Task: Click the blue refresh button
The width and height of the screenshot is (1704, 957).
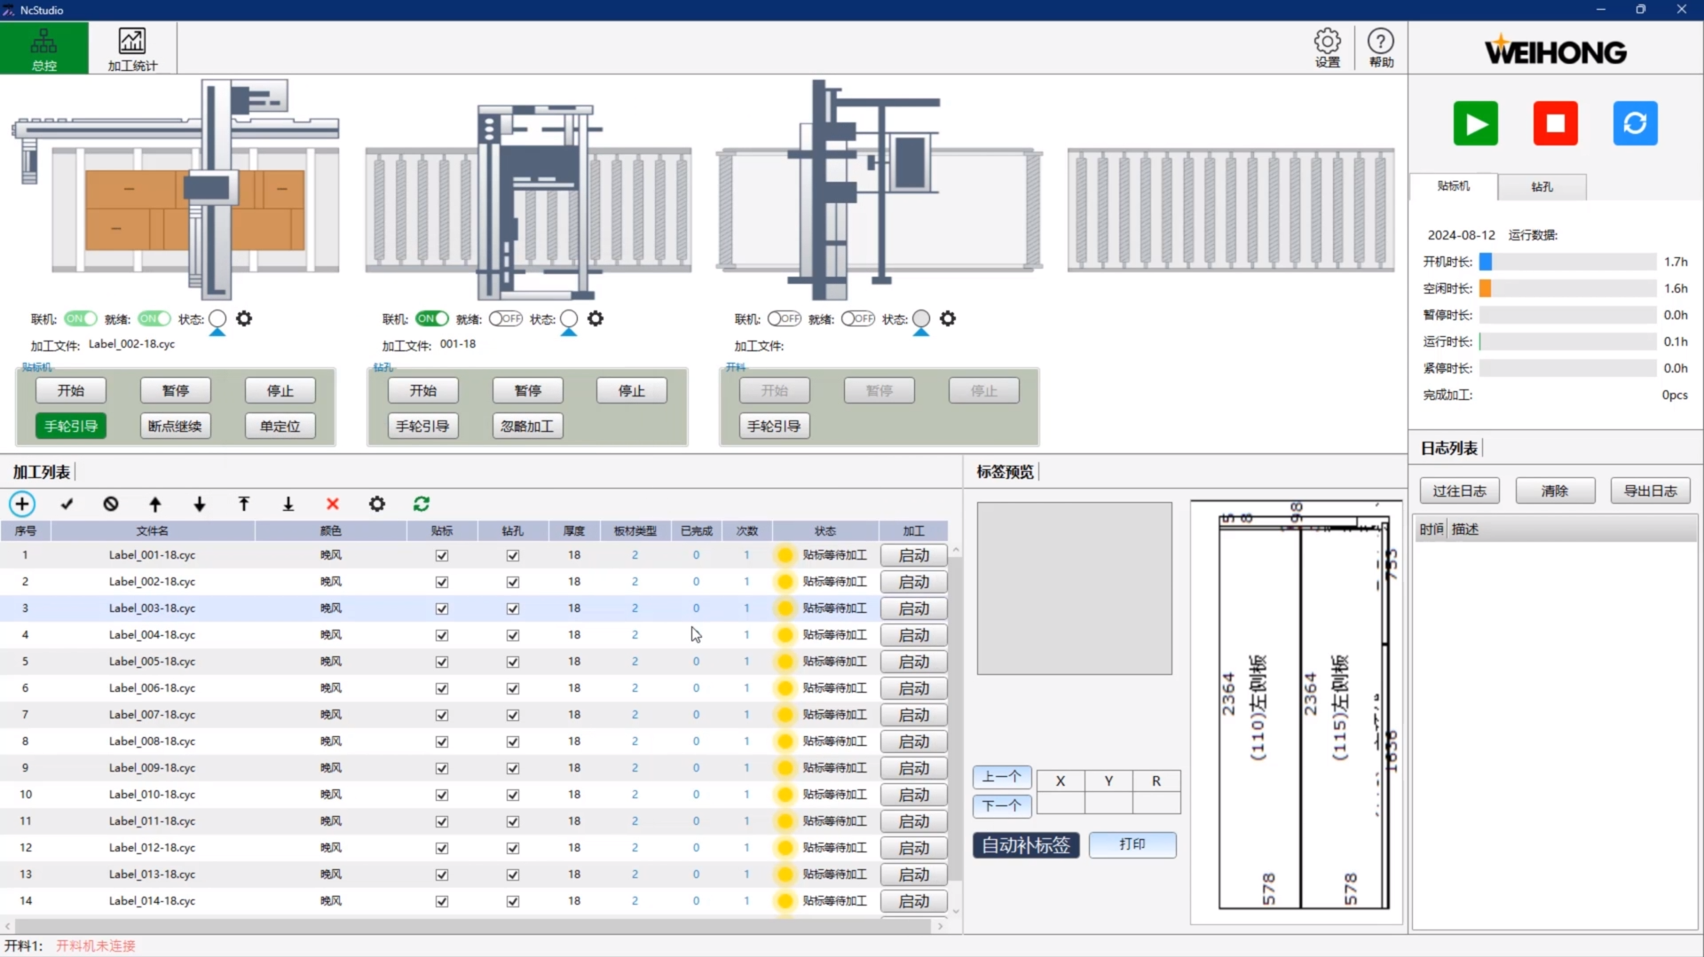Action: click(1635, 123)
